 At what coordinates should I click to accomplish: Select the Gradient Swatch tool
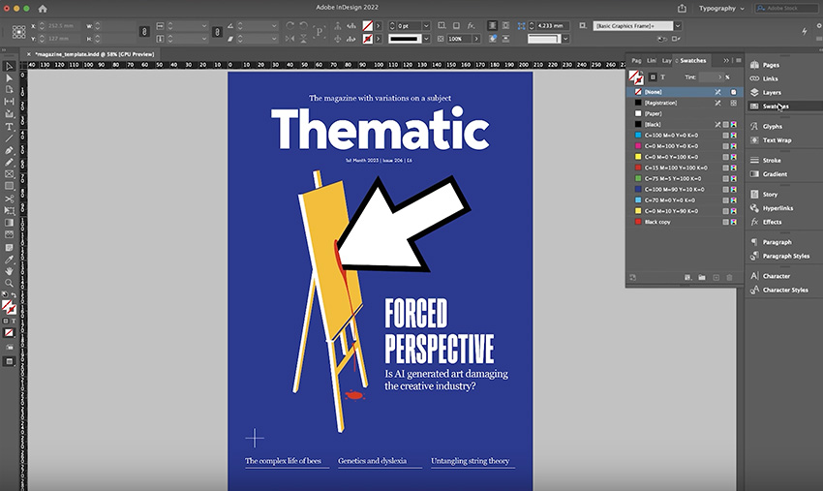point(9,223)
